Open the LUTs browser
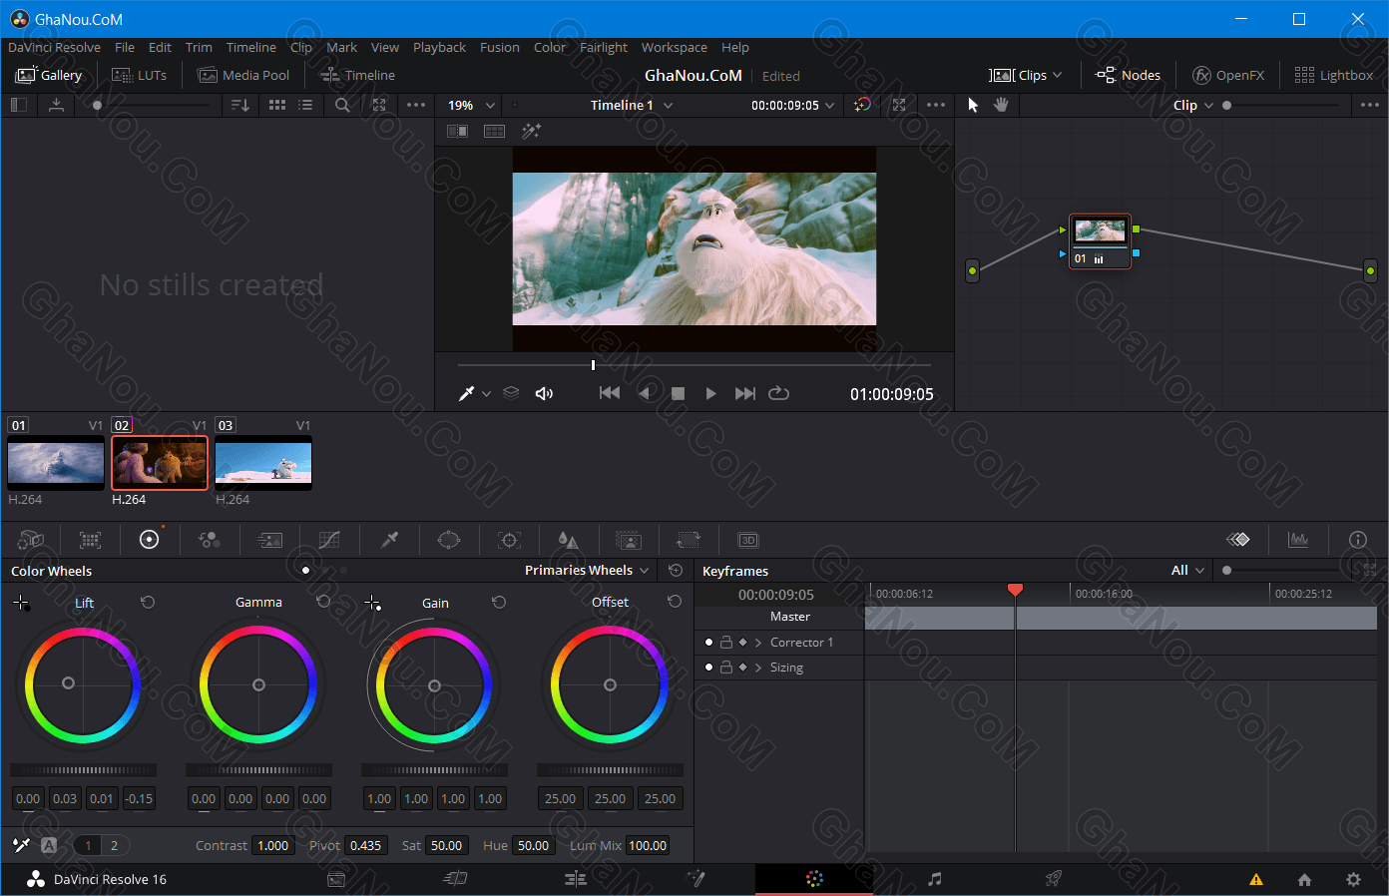The width and height of the screenshot is (1389, 896). 140,75
